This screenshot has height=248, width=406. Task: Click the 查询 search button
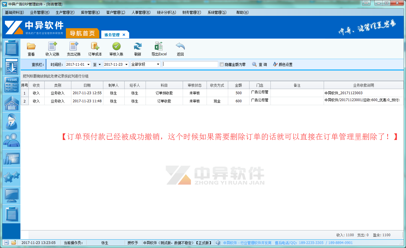[260, 65]
